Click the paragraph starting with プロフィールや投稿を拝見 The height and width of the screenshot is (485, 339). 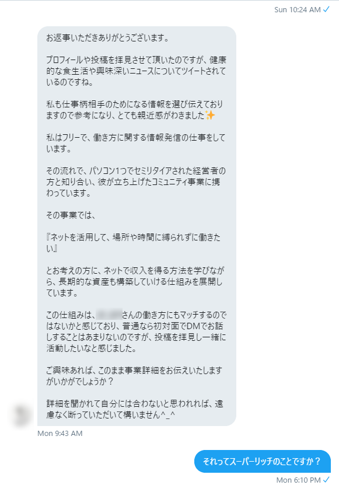tap(136, 71)
